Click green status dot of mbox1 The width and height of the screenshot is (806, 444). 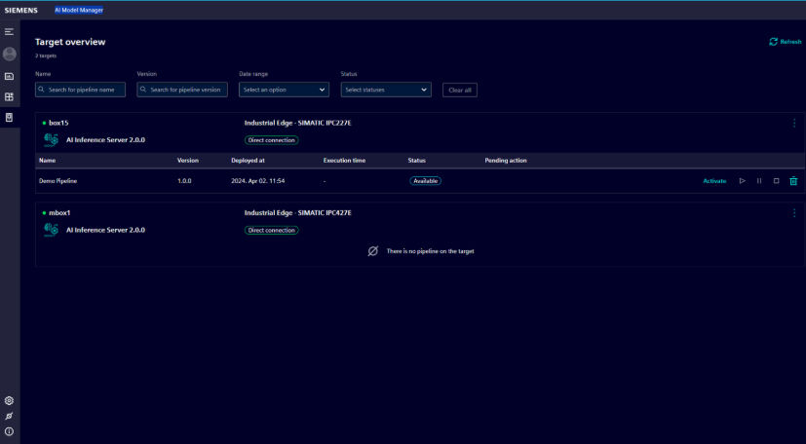[44, 213]
